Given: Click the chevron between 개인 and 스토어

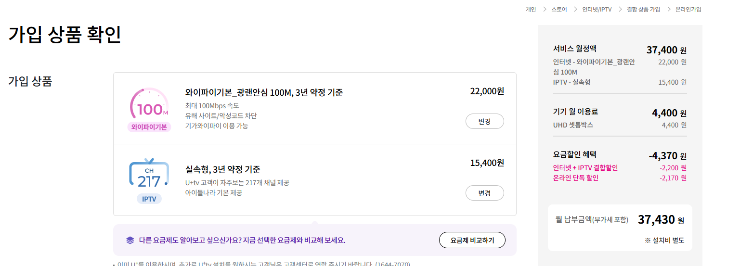Looking at the screenshot, I should click(x=545, y=9).
